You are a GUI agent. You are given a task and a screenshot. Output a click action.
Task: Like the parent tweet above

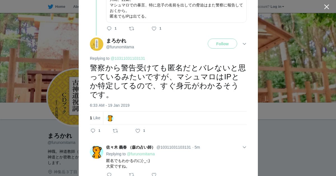click(x=154, y=28)
